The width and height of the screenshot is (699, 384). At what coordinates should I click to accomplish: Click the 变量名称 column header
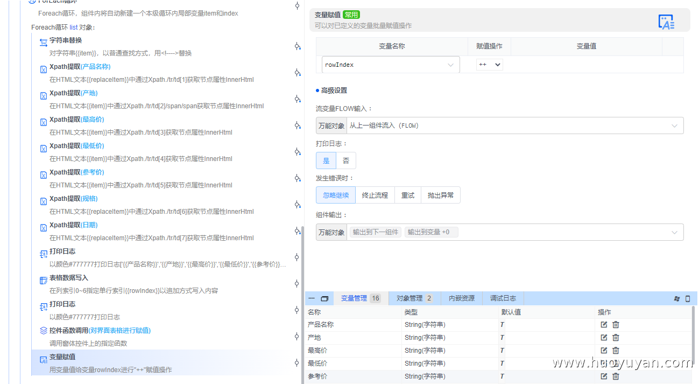pyautogui.click(x=392, y=46)
